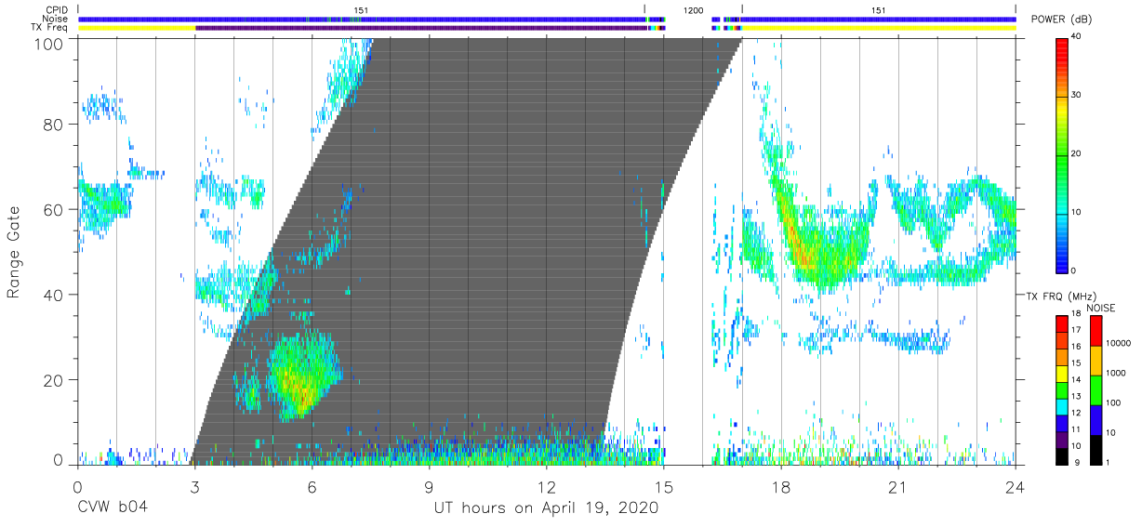1142x527 pixels.
Task: Click the 20 label on POWER color bar
Action: coord(1078,153)
